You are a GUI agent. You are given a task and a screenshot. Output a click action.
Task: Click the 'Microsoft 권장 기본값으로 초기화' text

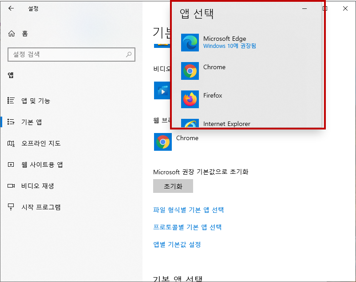click(201, 172)
